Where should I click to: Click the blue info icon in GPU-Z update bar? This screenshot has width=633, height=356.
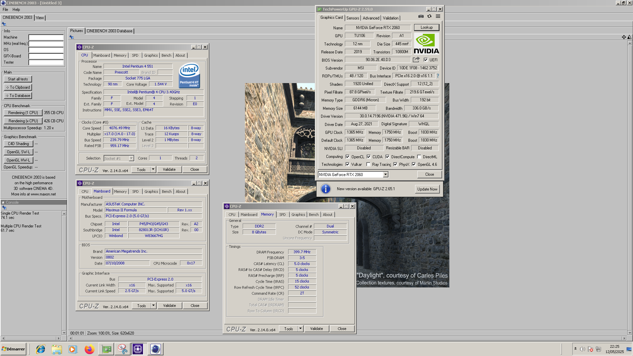point(325,189)
